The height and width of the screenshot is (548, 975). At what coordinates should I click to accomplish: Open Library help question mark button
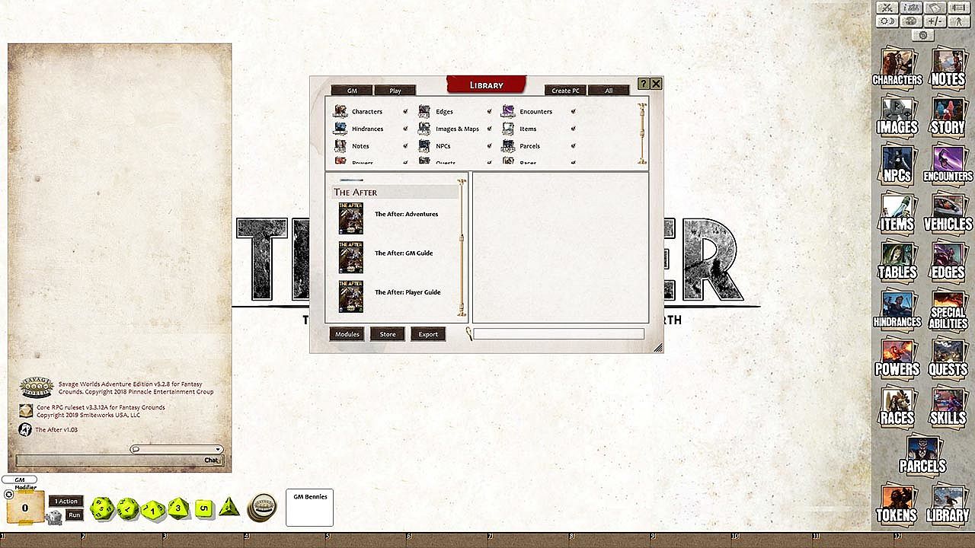pyautogui.click(x=644, y=84)
